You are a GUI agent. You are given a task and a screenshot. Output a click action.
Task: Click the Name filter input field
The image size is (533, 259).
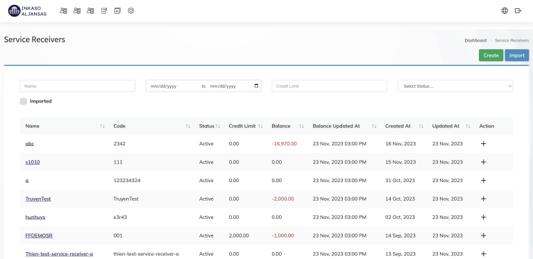pyautogui.click(x=78, y=86)
